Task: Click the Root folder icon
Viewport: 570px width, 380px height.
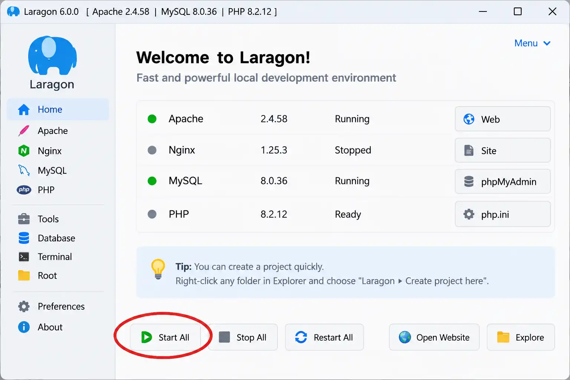Action: [24, 275]
